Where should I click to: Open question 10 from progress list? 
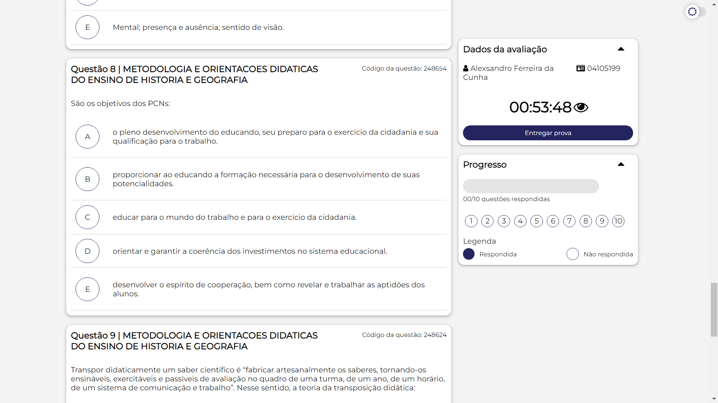tap(618, 221)
